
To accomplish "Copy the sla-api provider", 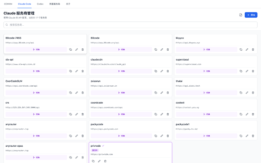I will coord(71,71).
